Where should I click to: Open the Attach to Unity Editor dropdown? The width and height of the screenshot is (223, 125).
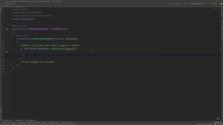[198, 4]
